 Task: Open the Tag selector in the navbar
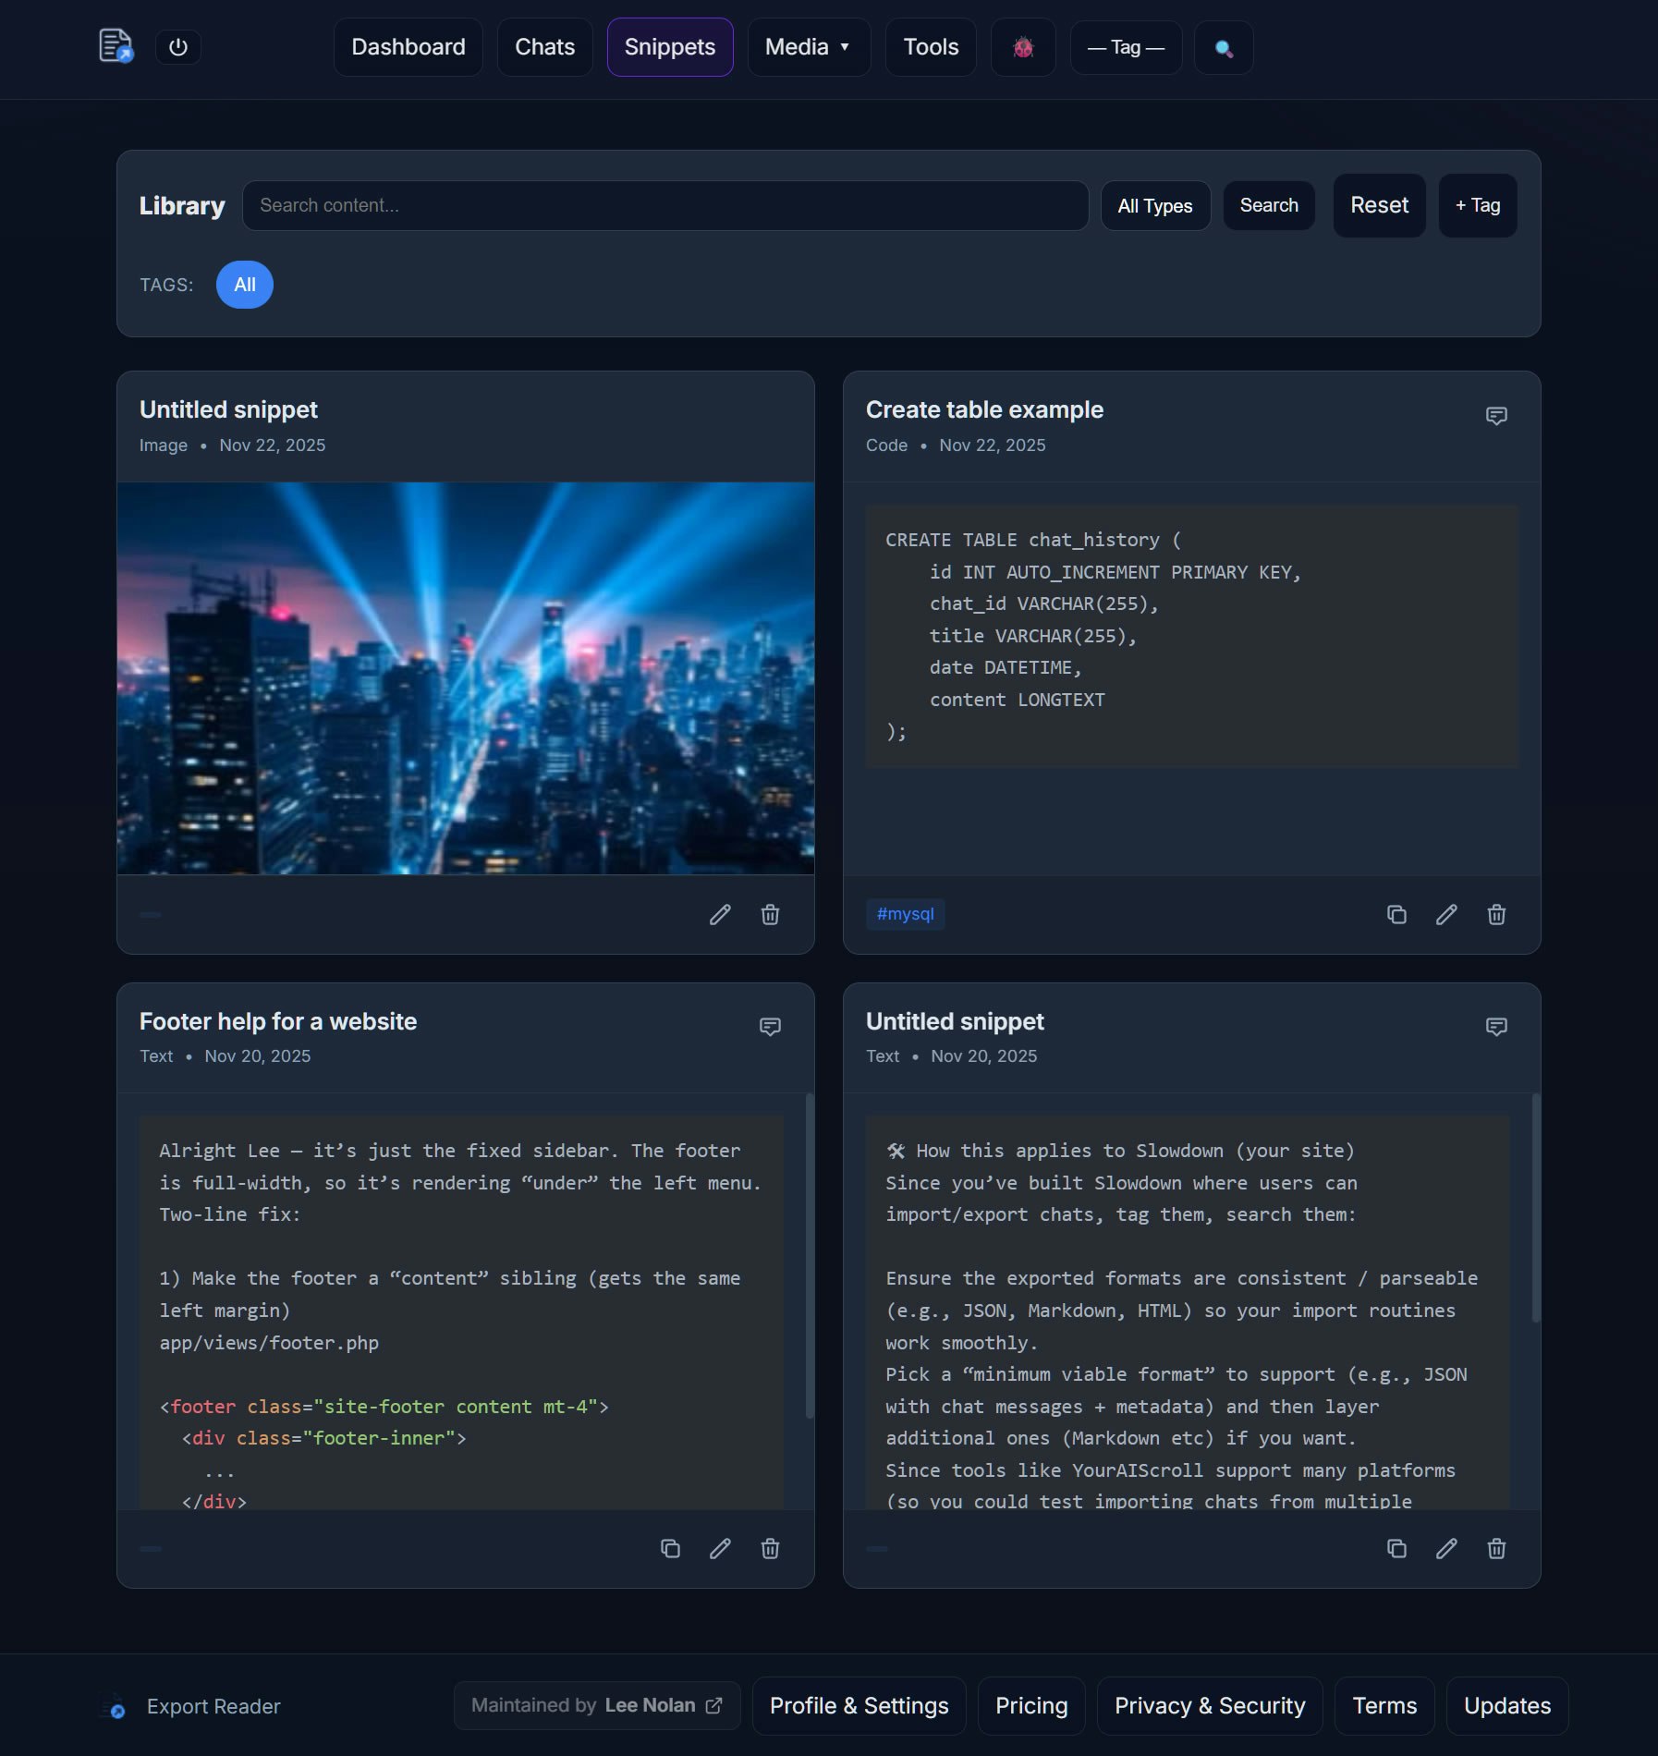(1125, 48)
